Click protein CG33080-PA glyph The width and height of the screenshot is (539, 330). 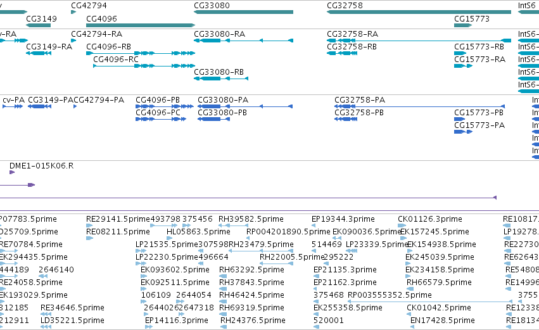point(245,106)
